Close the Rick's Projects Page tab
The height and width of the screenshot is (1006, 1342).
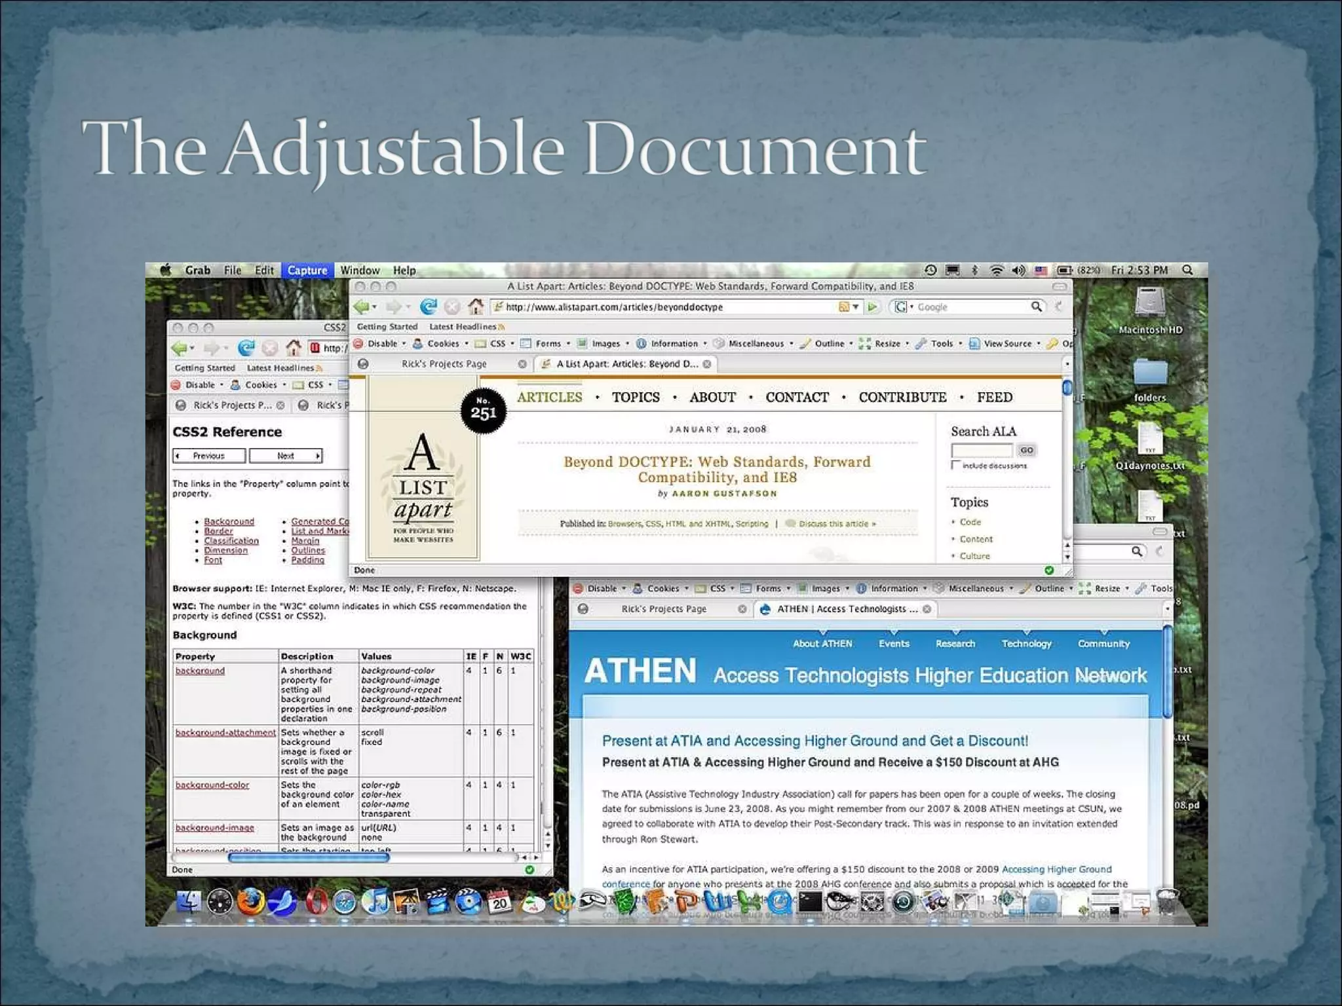(522, 364)
